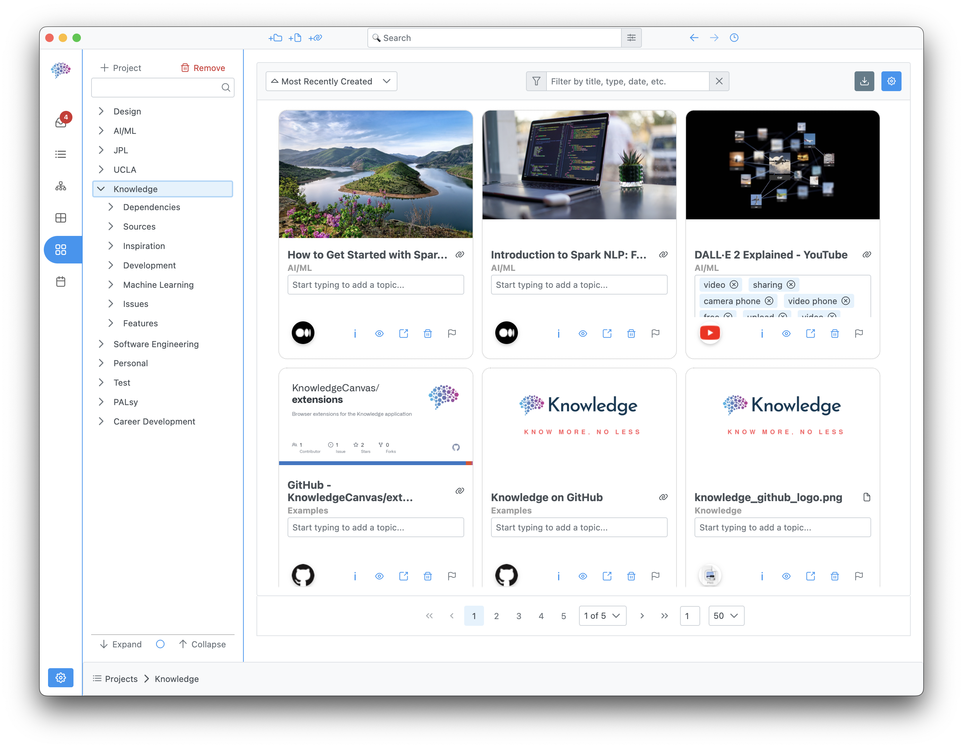
Task: Click the Knowledge brain logo in sidebar
Action: point(61,71)
